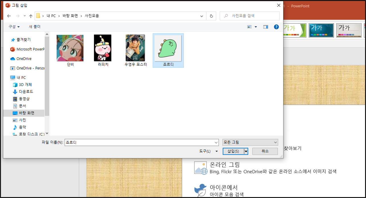Click the 취소 button
Viewport: 366px width, 198px height.
pyautogui.click(x=265, y=151)
